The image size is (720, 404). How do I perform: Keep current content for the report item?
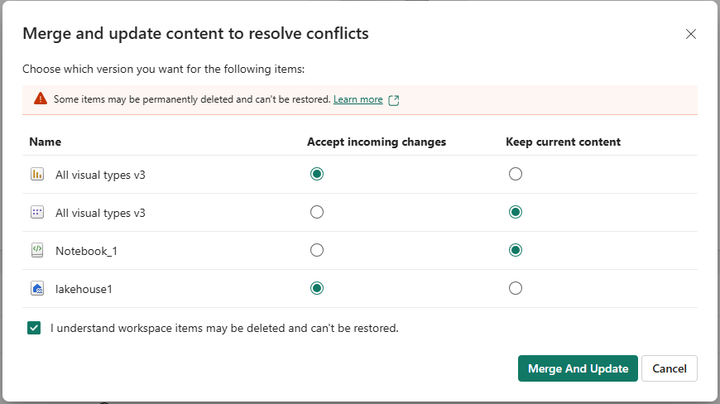[x=516, y=174]
